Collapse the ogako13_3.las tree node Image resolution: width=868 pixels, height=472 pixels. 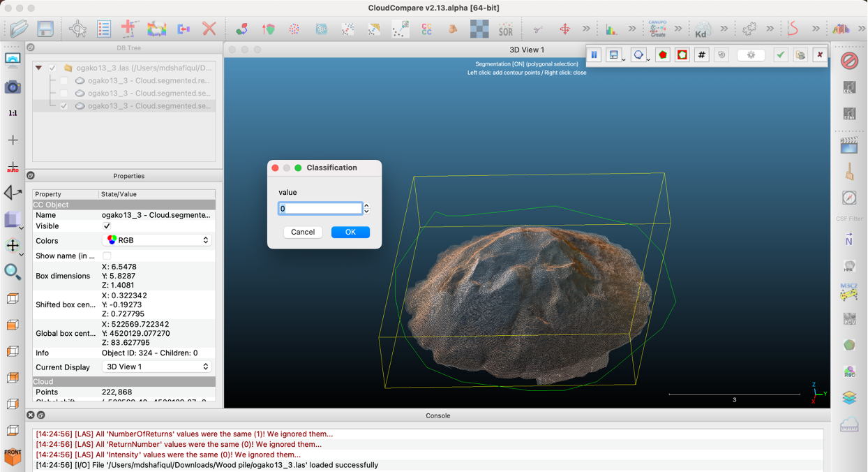click(39, 68)
